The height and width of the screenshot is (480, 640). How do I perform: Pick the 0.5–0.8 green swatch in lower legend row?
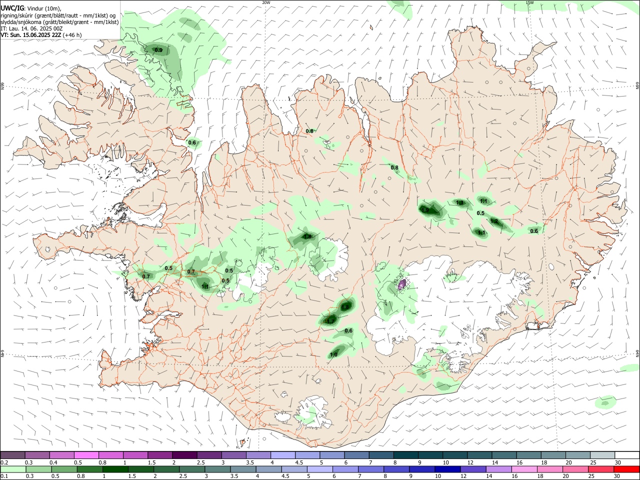point(64,469)
